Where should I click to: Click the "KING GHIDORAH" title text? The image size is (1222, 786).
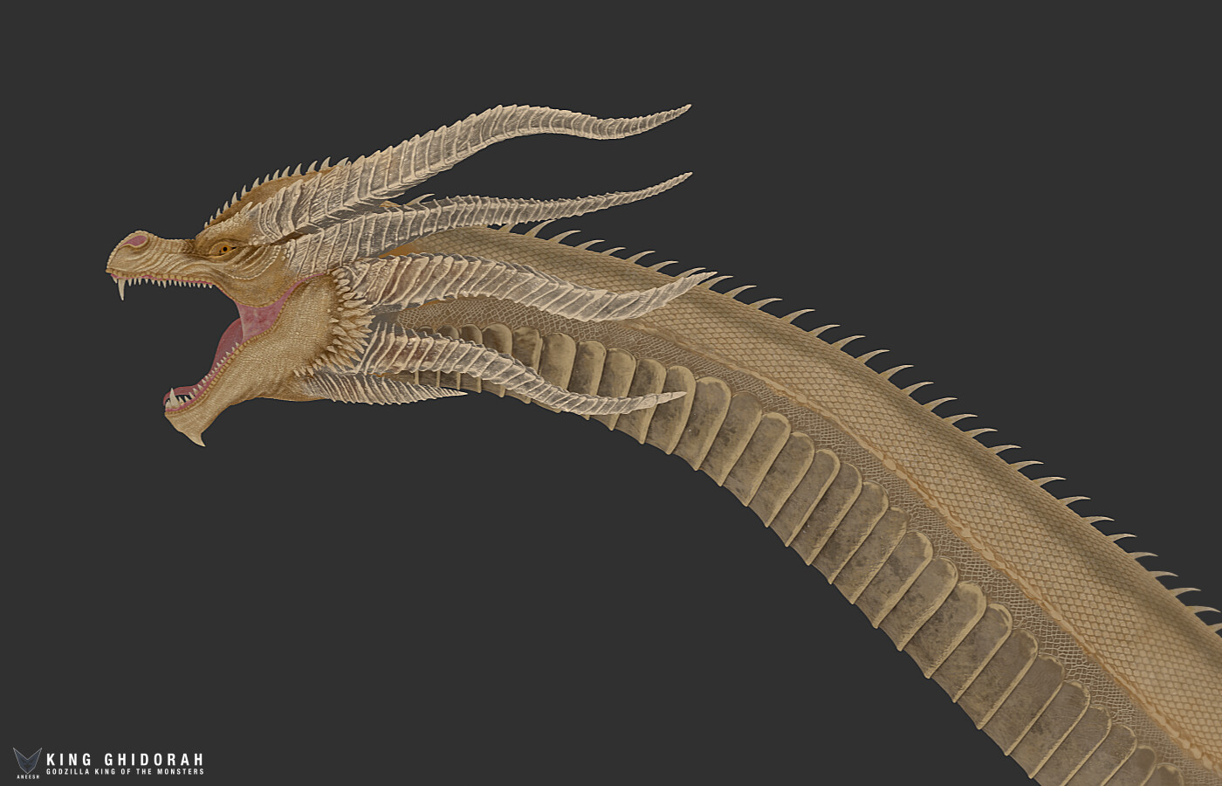pyautogui.click(x=125, y=760)
